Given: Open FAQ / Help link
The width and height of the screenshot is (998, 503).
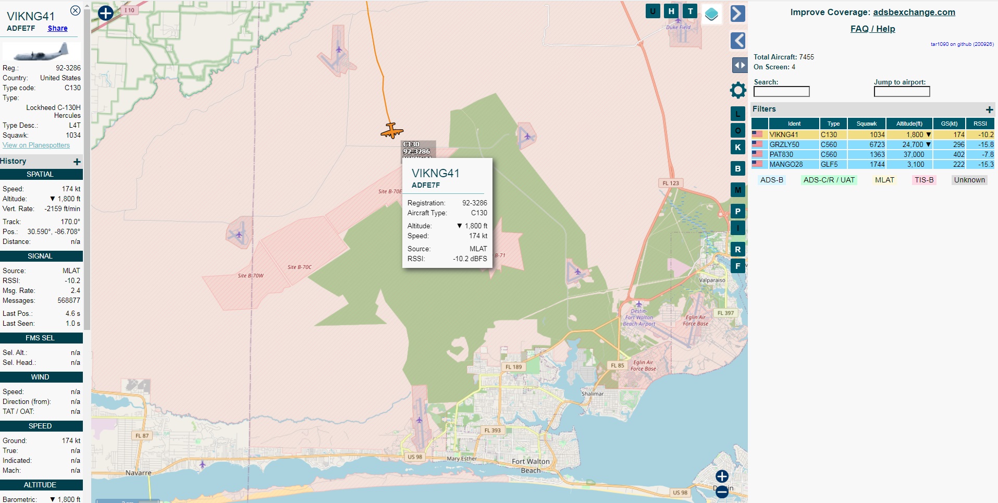Looking at the screenshot, I should [x=872, y=29].
